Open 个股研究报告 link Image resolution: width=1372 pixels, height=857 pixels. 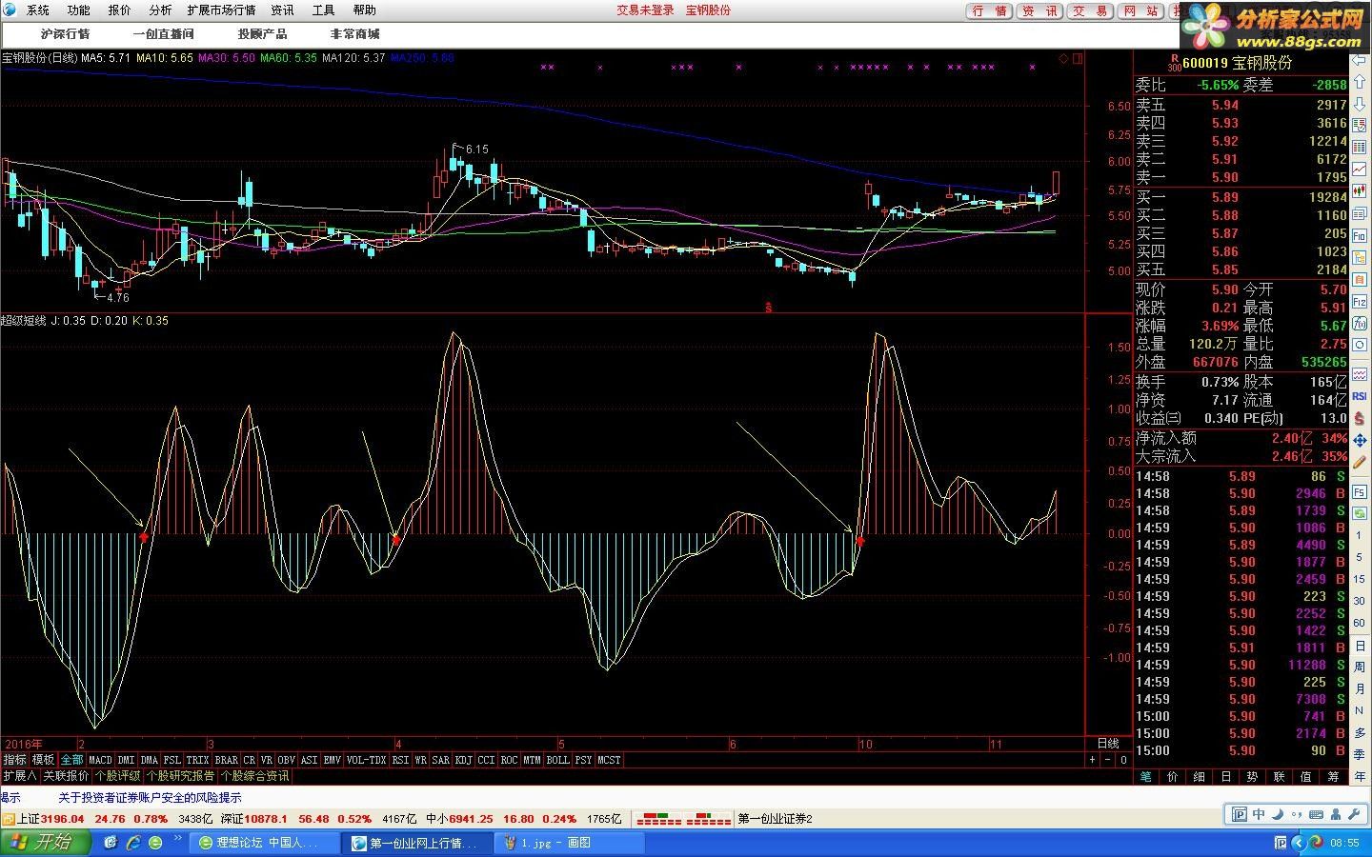tap(180, 776)
